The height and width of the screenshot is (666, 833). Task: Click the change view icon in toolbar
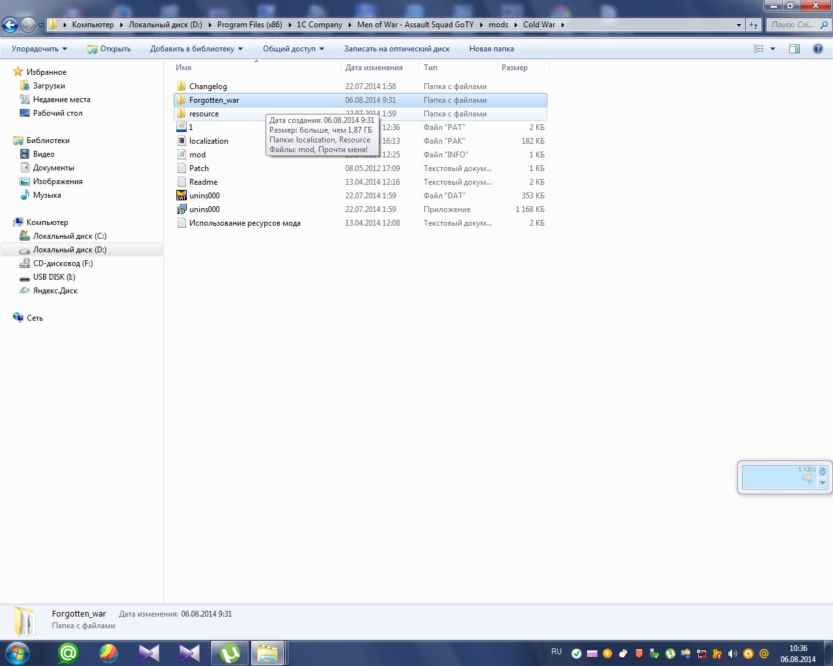pyautogui.click(x=759, y=49)
